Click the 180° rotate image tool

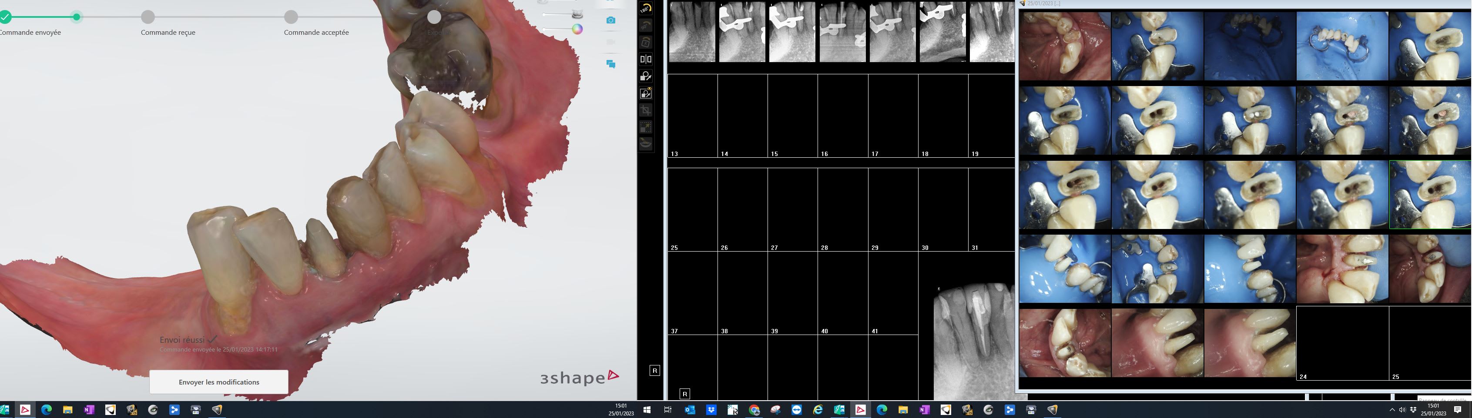tap(646, 8)
